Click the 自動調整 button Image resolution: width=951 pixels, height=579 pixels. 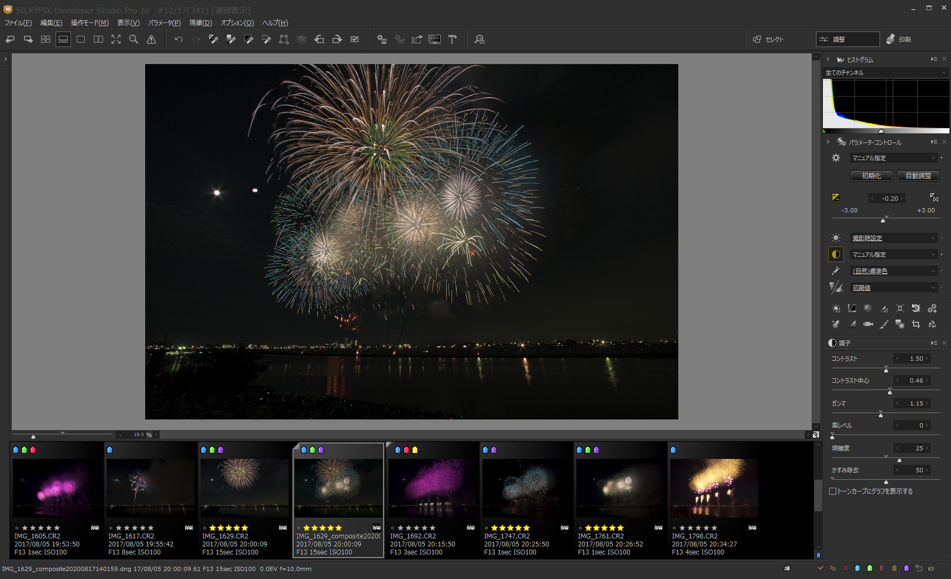click(918, 176)
